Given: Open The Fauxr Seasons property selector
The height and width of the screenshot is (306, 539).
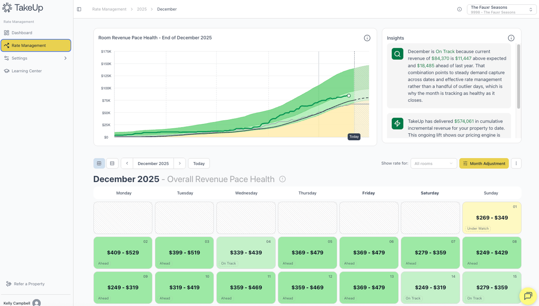Looking at the screenshot, I should pyautogui.click(x=501, y=9).
